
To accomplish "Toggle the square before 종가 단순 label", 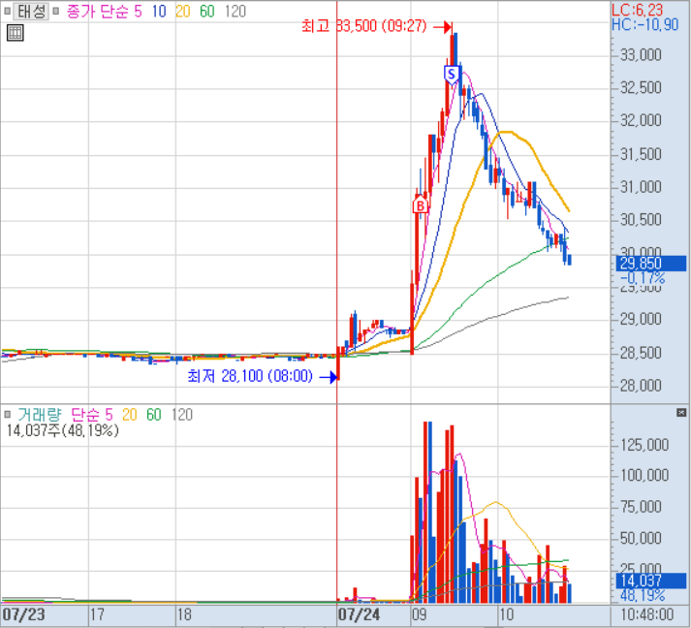I will tap(58, 12).
